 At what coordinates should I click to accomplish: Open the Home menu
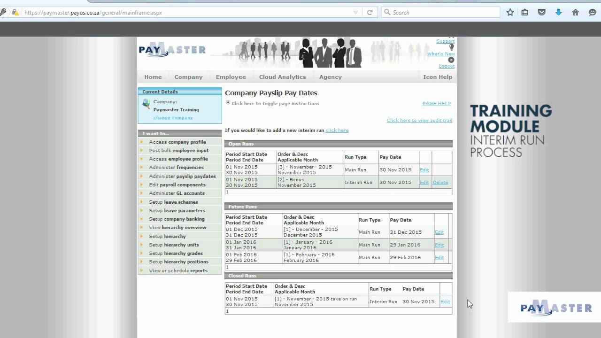pos(153,77)
